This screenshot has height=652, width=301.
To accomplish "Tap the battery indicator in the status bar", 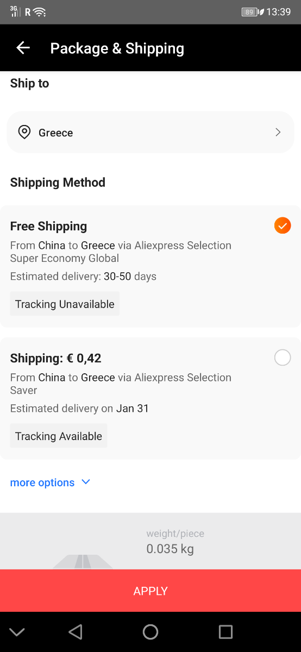I will pyautogui.click(x=249, y=12).
